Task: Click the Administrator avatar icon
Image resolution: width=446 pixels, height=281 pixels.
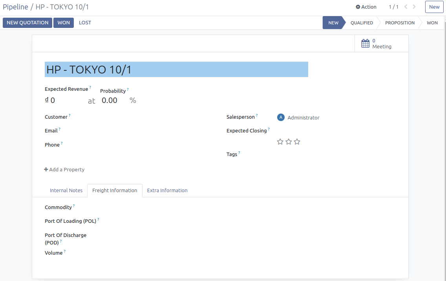Action: click(281, 118)
